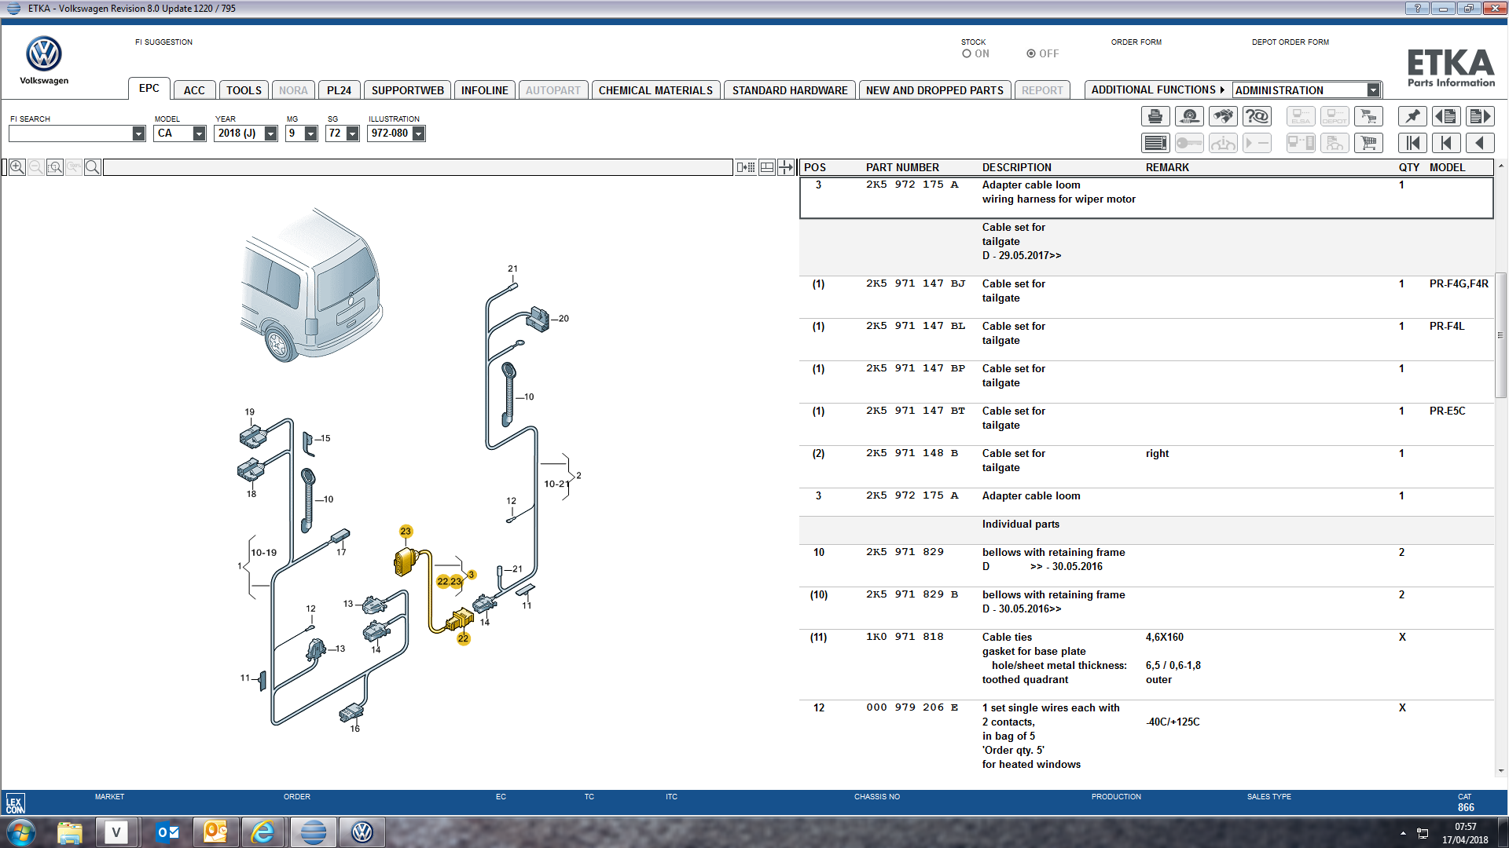Open the SUPPORTWEB tab
Viewport: 1509px width, 848px height.
(x=407, y=90)
